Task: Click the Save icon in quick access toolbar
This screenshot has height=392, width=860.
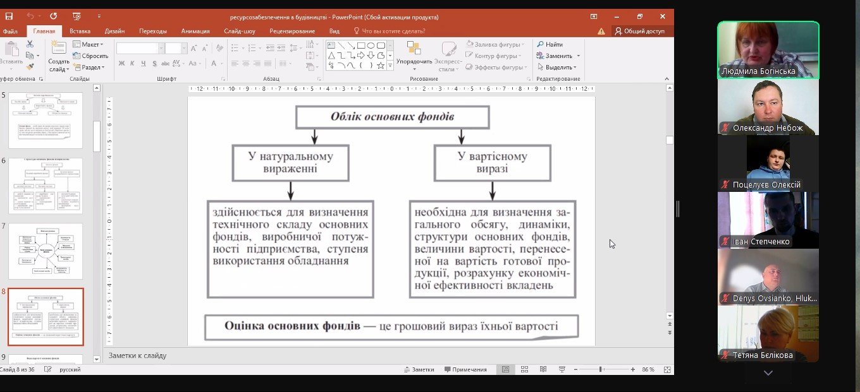Action: [9, 16]
